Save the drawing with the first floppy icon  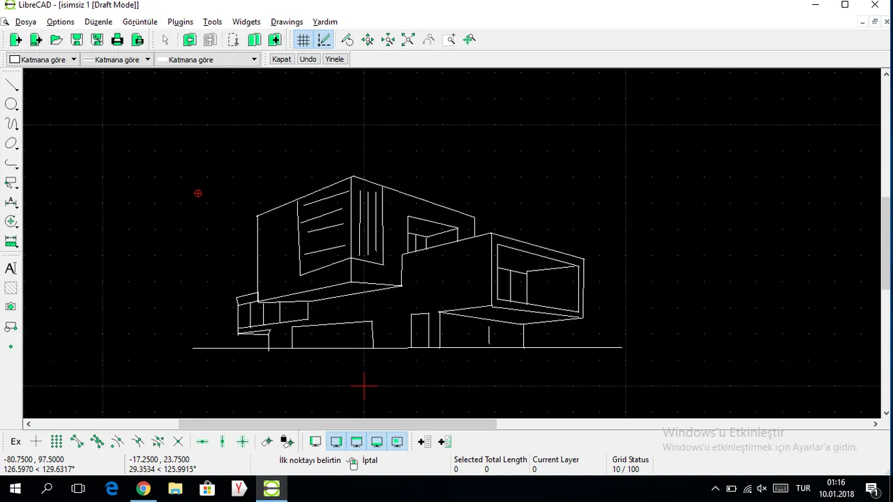pyautogui.click(x=77, y=40)
